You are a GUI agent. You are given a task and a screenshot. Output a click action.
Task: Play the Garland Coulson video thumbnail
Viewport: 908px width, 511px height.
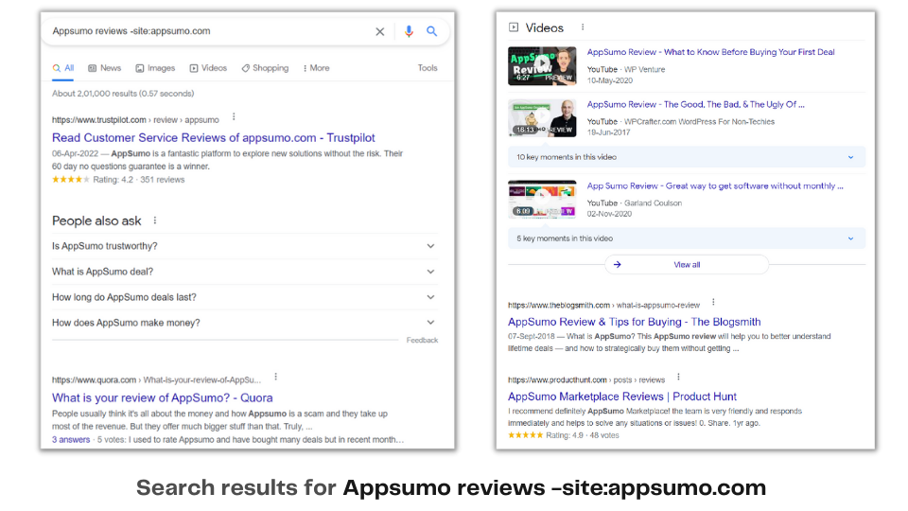(542, 200)
